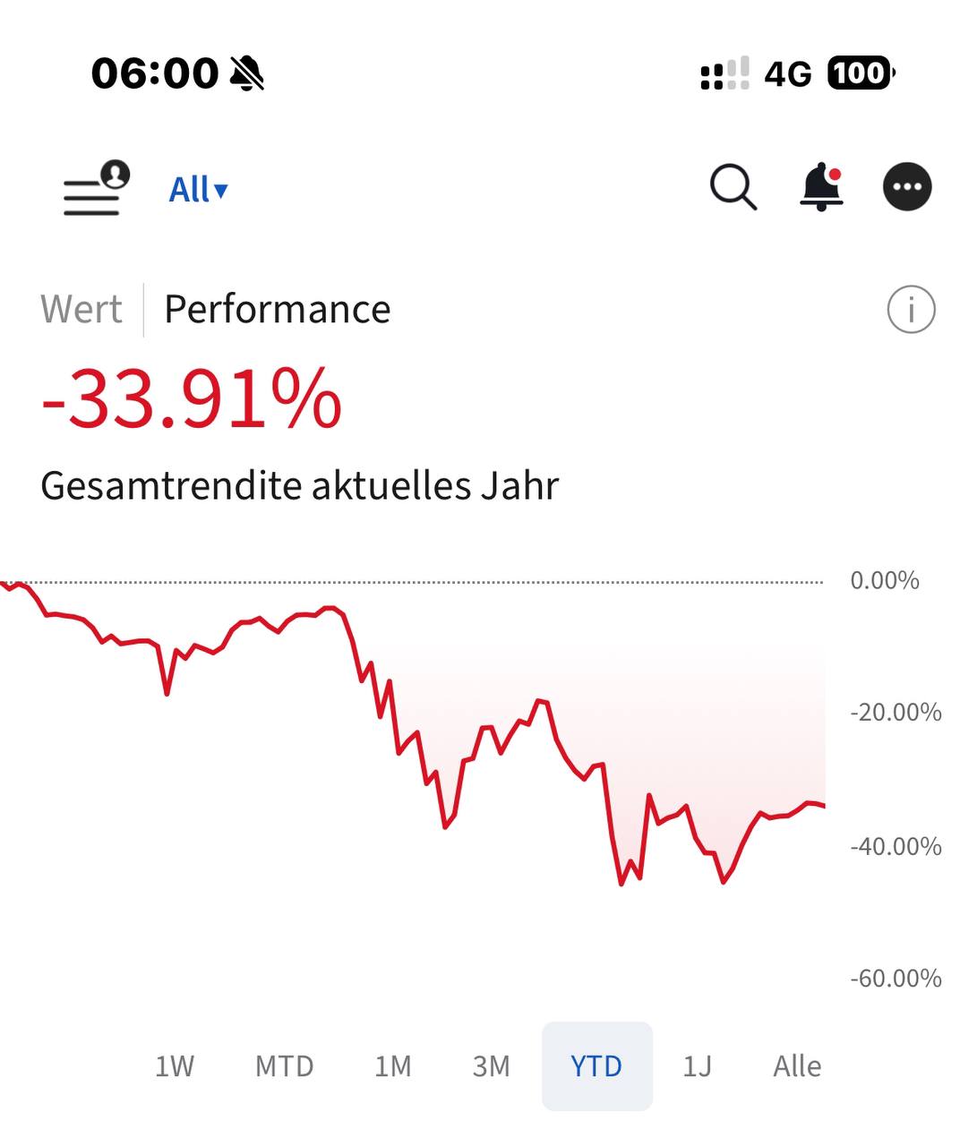This screenshot has height=1146, width=977.
Task: Expand the All accounts dropdown
Action: point(199,190)
